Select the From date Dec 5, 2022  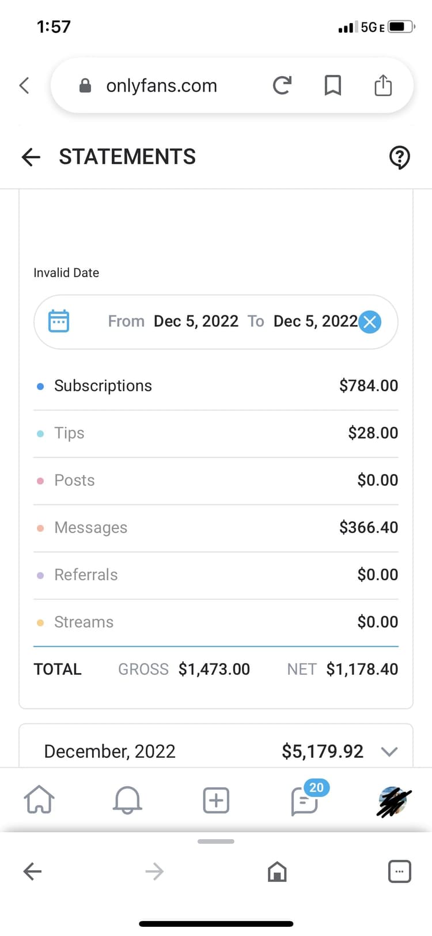[x=196, y=321]
